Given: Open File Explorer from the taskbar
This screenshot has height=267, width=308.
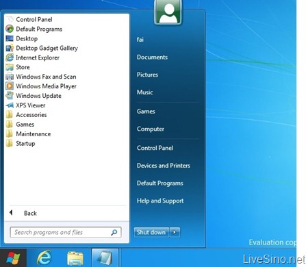Looking at the screenshot, I should tap(75, 258).
